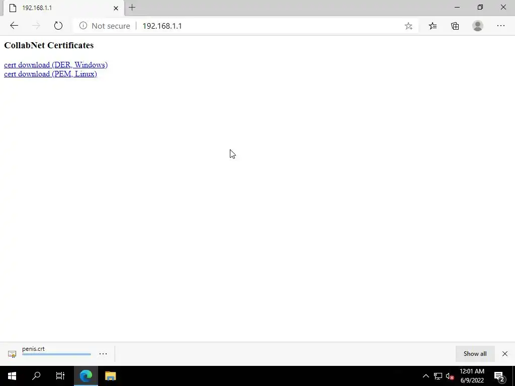This screenshot has height=386, width=515.
Task: Open the Action Center notifications
Action: click(x=499, y=376)
